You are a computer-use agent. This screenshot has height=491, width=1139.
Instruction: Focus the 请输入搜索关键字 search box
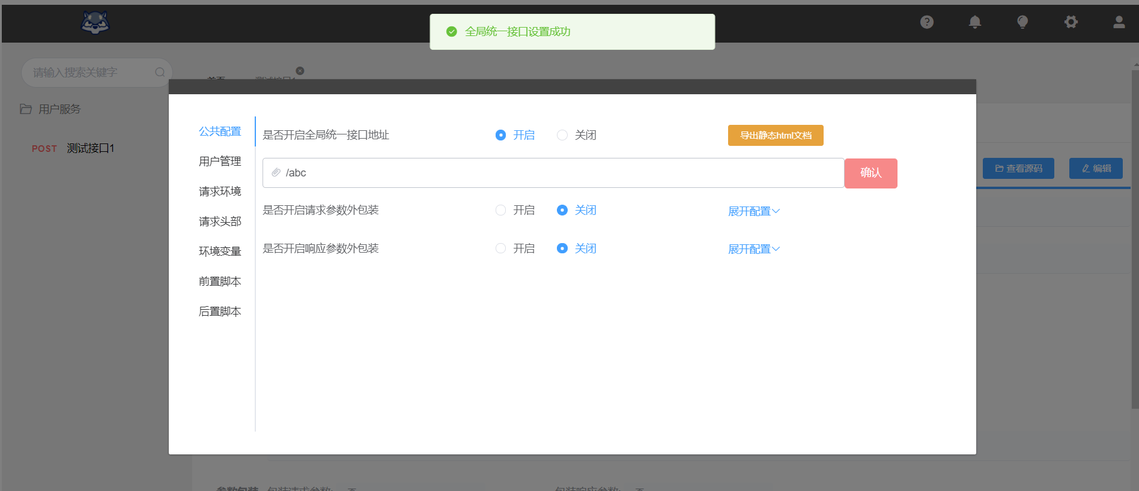pyautogui.click(x=97, y=73)
